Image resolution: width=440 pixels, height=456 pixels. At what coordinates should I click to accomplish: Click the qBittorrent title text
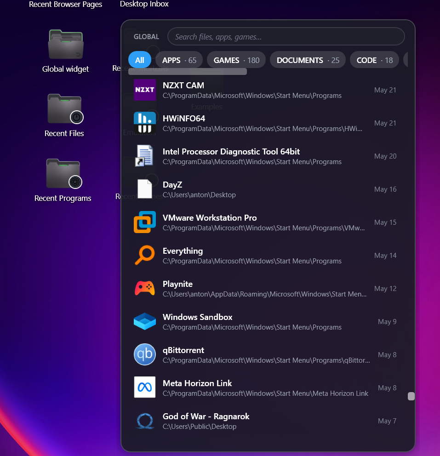pos(183,350)
